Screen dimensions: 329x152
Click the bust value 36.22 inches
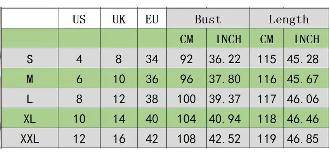(x=228, y=58)
